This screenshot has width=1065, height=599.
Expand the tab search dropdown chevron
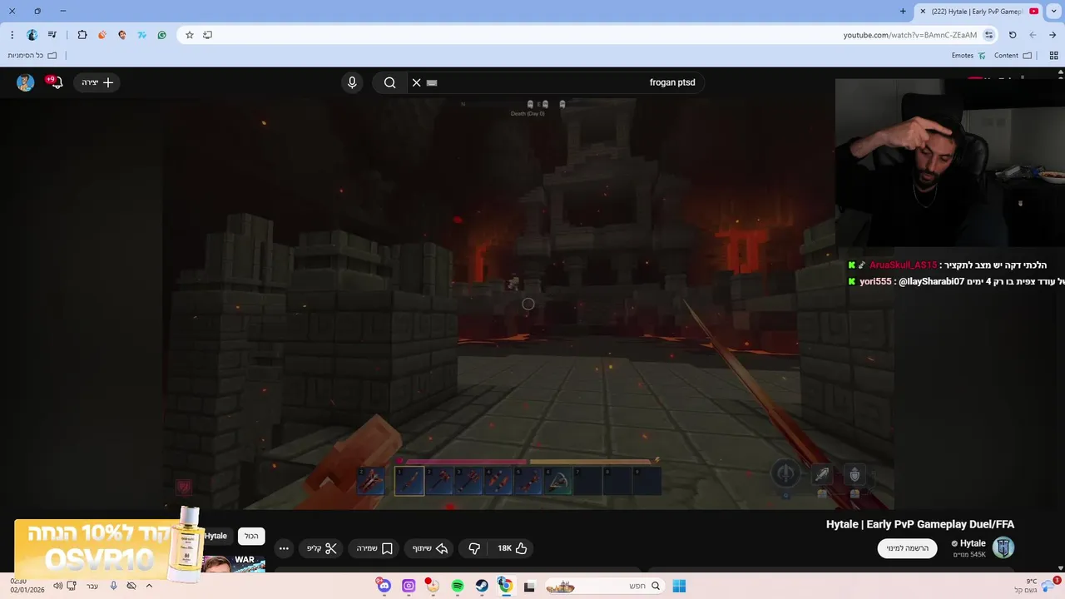(1054, 12)
